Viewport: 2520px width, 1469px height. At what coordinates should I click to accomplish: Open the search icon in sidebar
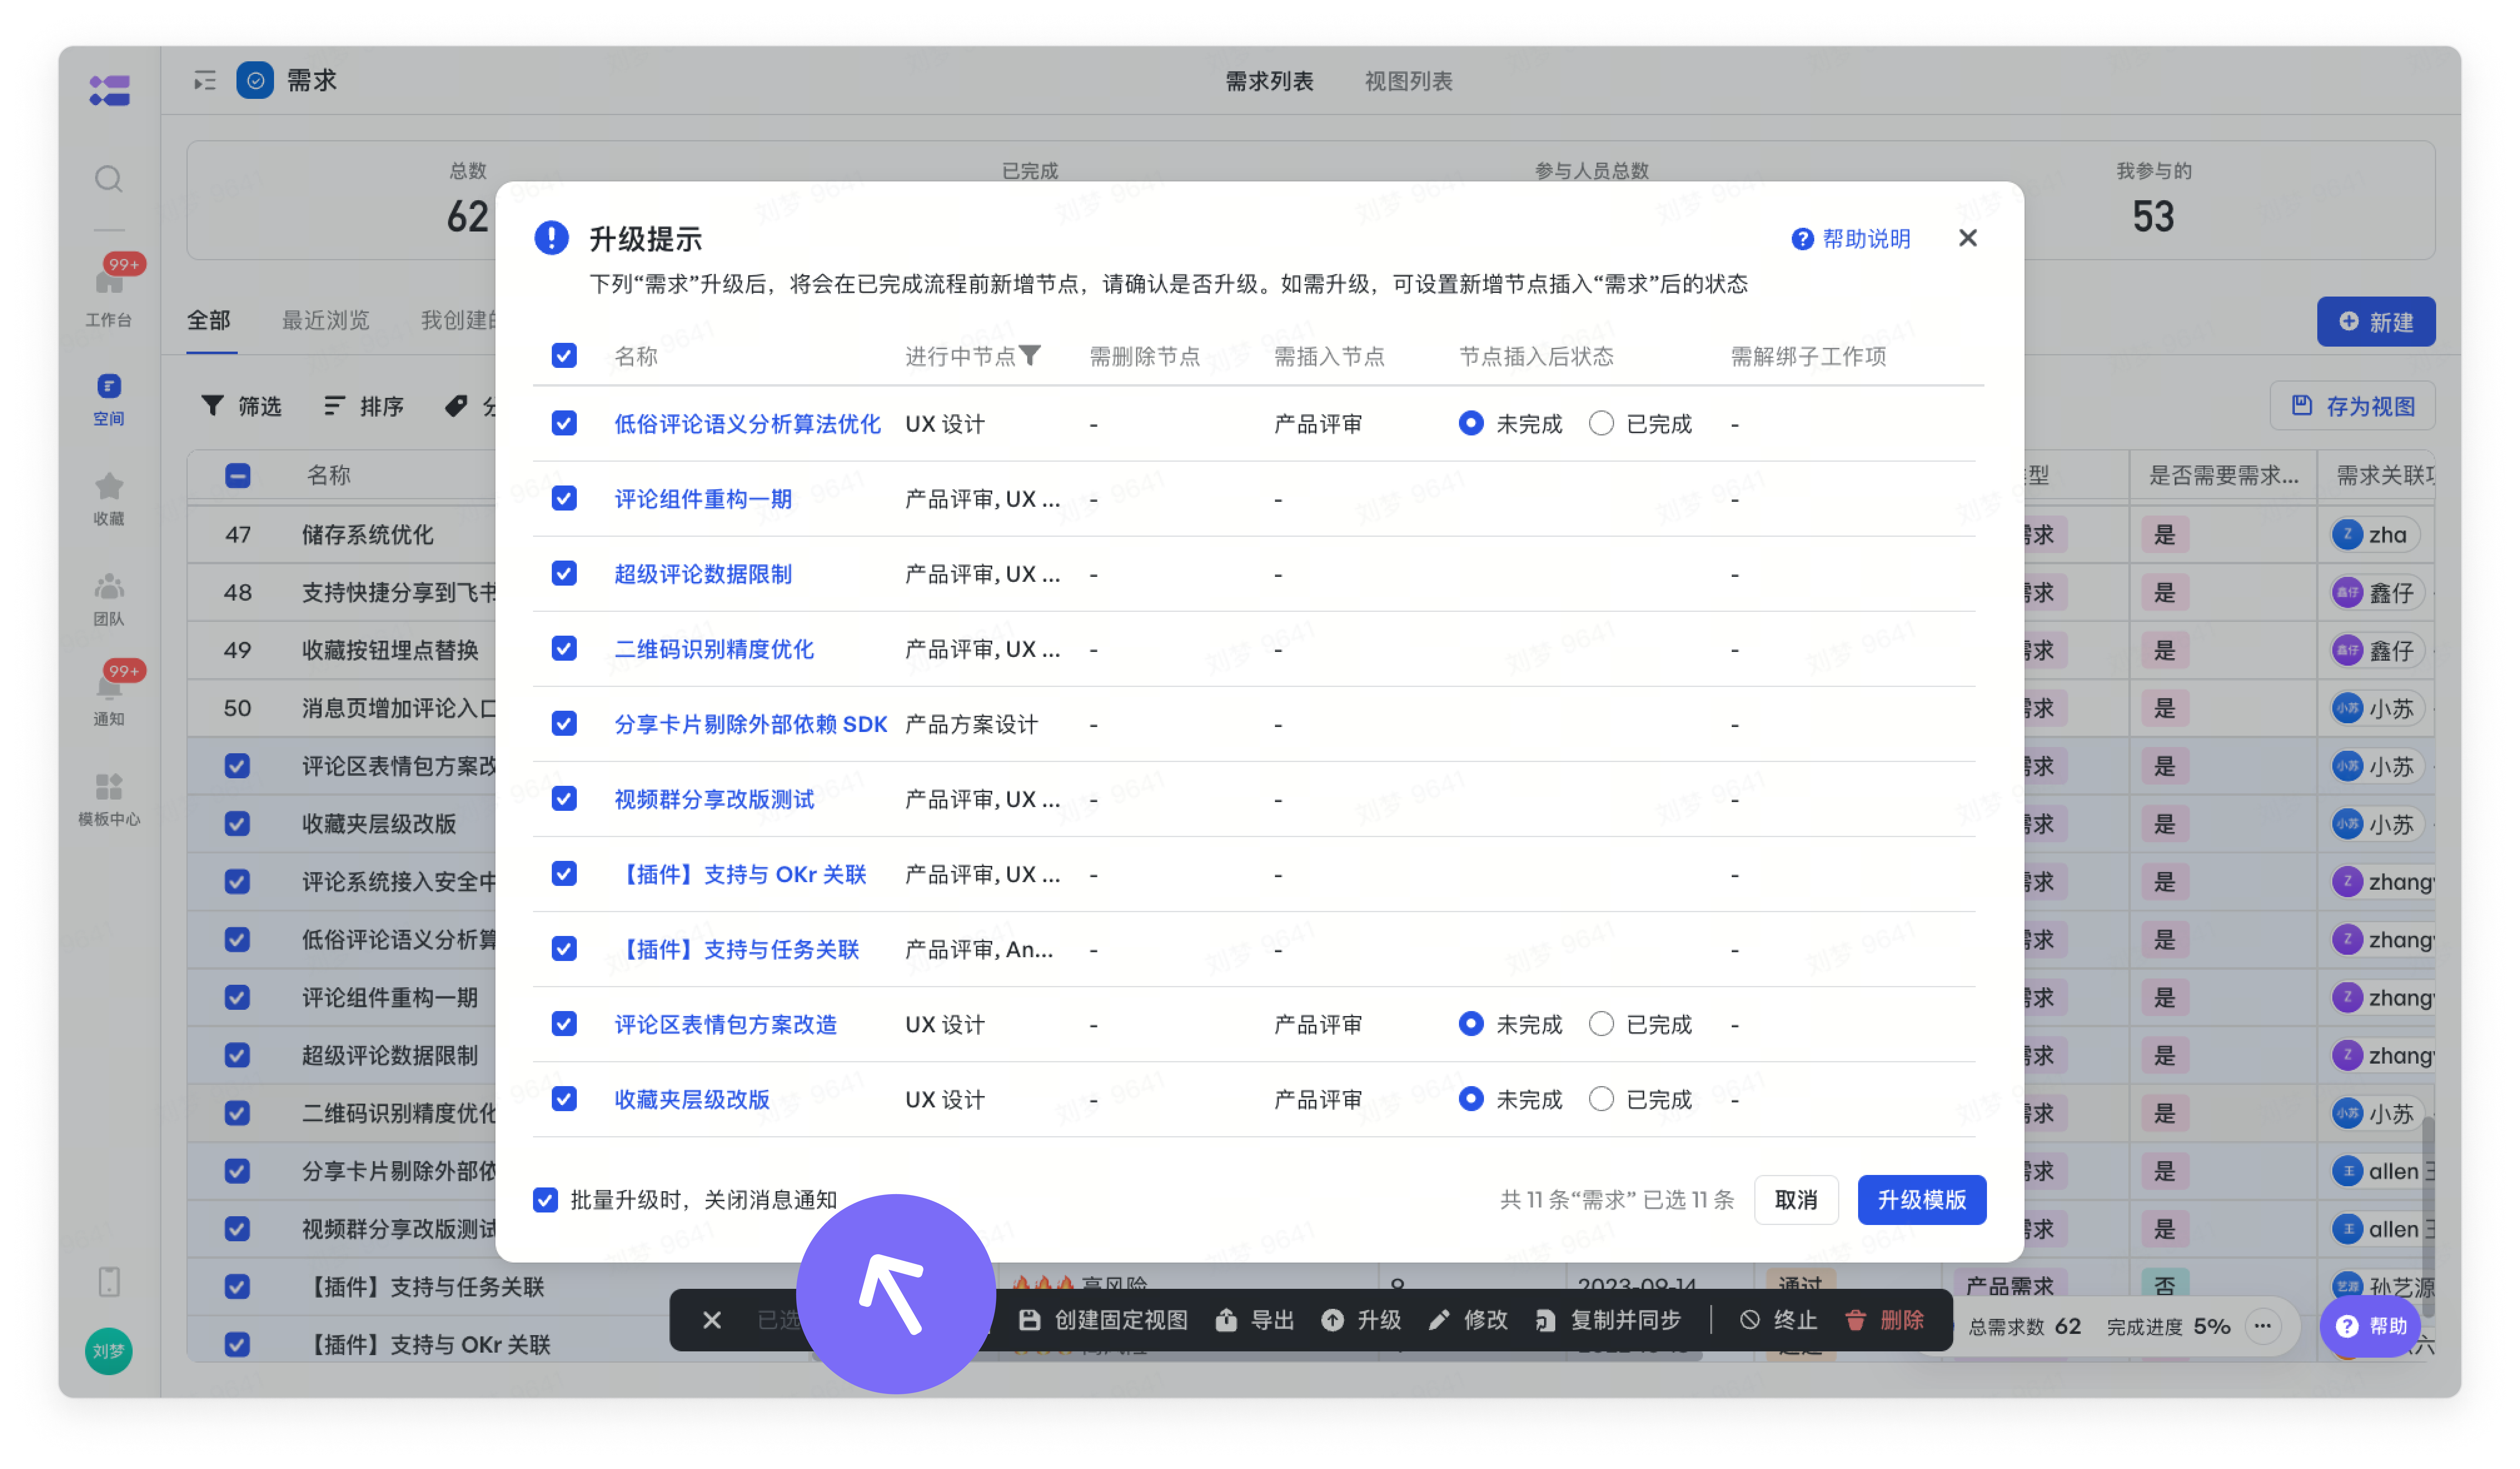(x=109, y=179)
